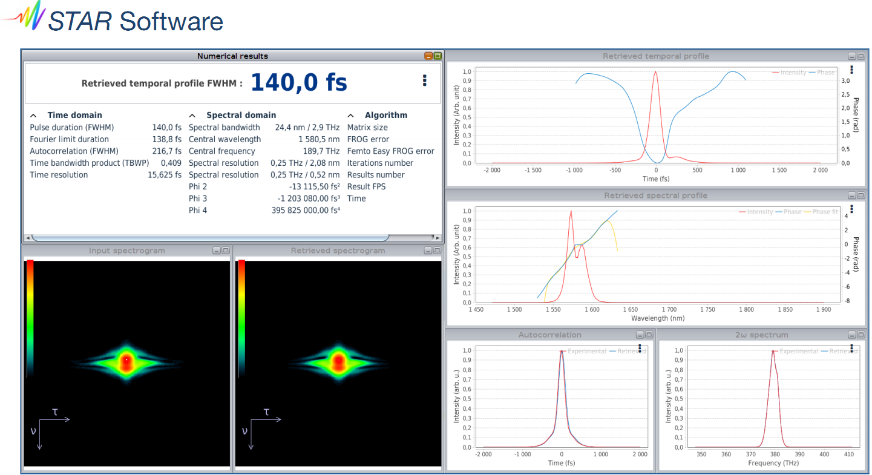Collapse the Time domain section
This screenshot has width=872, height=475.
pyautogui.click(x=34, y=115)
